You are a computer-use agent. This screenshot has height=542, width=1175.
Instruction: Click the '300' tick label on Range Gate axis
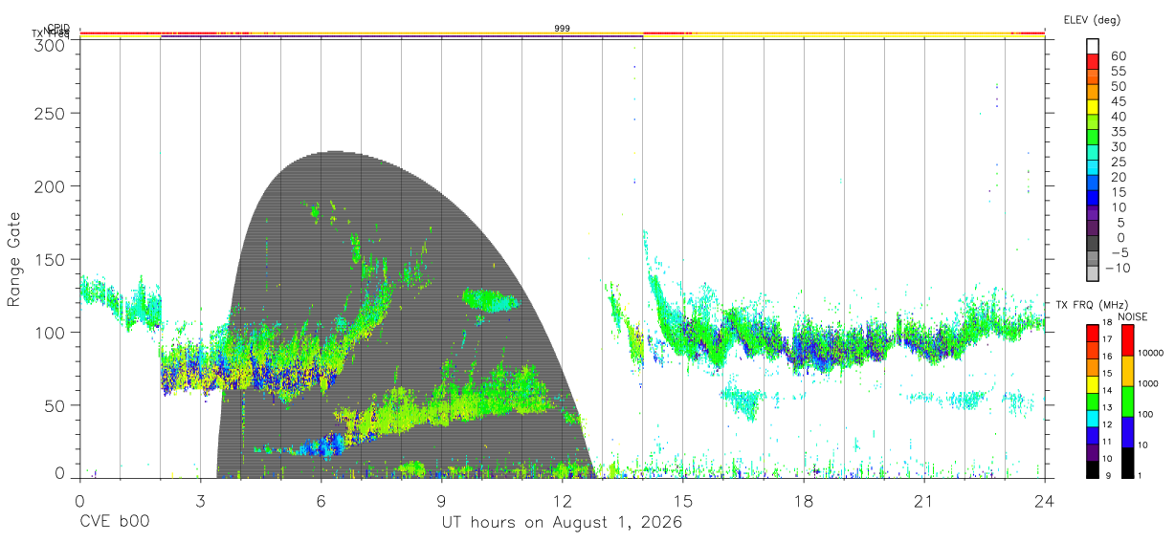point(50,45)
